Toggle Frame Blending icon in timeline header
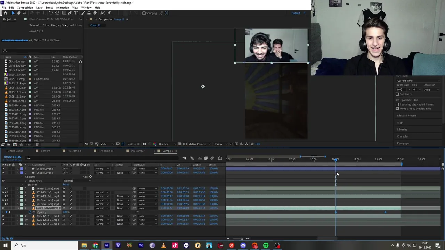 pyautogui.click(x=206, y=158)
